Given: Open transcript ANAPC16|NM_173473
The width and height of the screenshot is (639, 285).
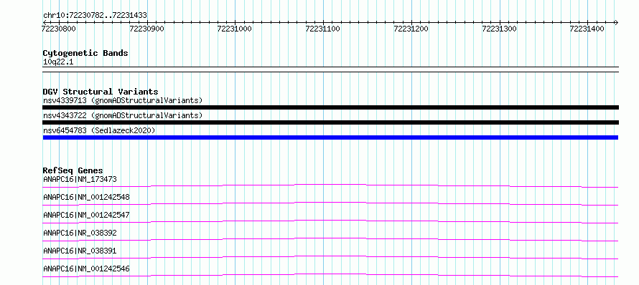Looking at the screenshot, I should click(80, 179).
